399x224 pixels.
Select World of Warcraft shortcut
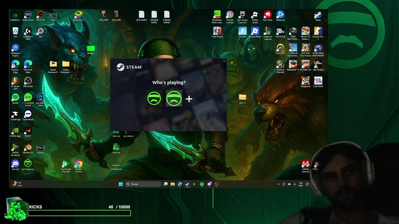coord(280,66)
